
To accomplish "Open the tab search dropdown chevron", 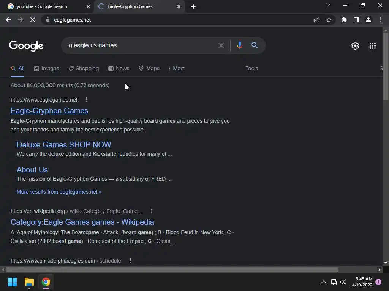I will point(328,5).
